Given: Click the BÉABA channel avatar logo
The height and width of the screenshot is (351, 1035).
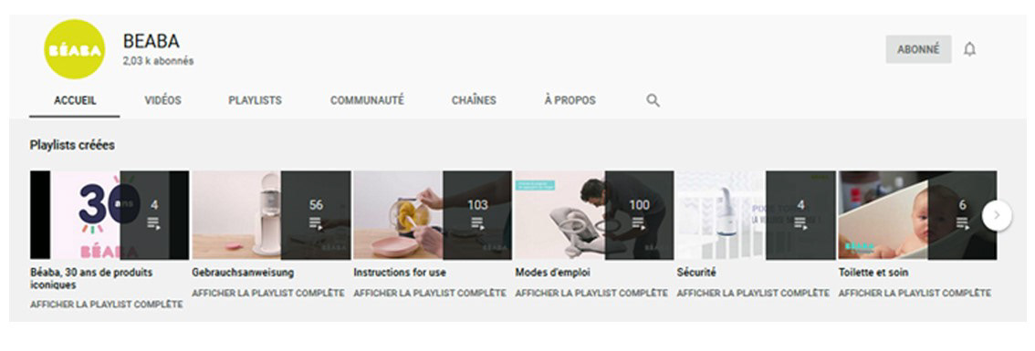Looking at the screenshot, I should point(75,49).
